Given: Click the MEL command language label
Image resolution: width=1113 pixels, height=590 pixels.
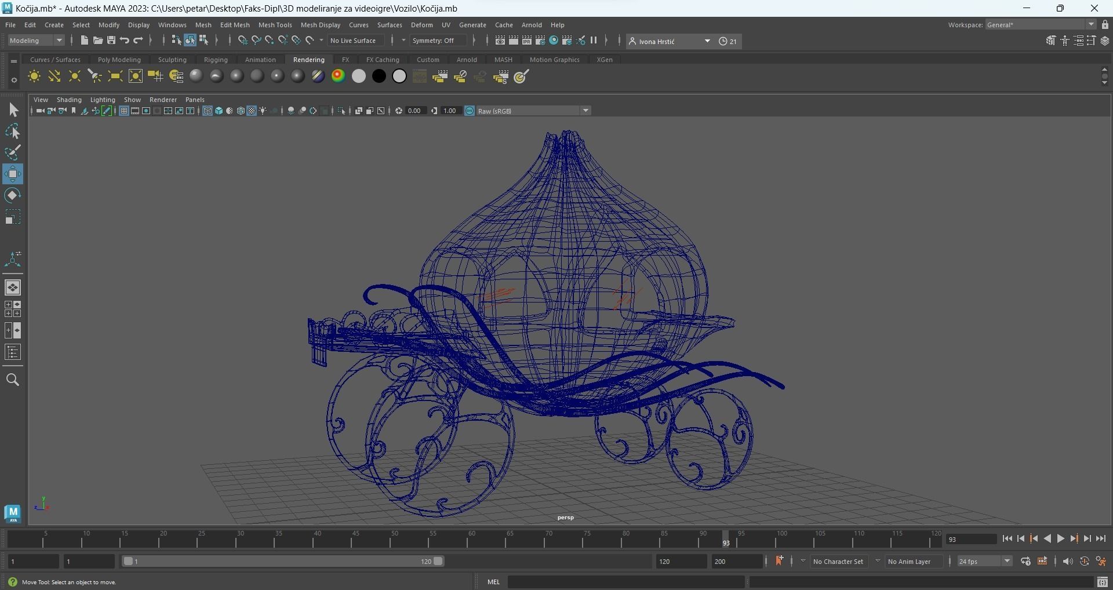Looking at the screenshot, I should click(493, 582).
